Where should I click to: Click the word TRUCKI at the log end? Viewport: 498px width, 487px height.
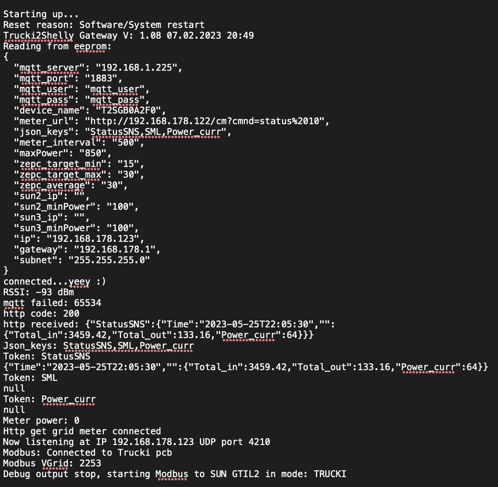pyautogui.click(x=330, y=474)
